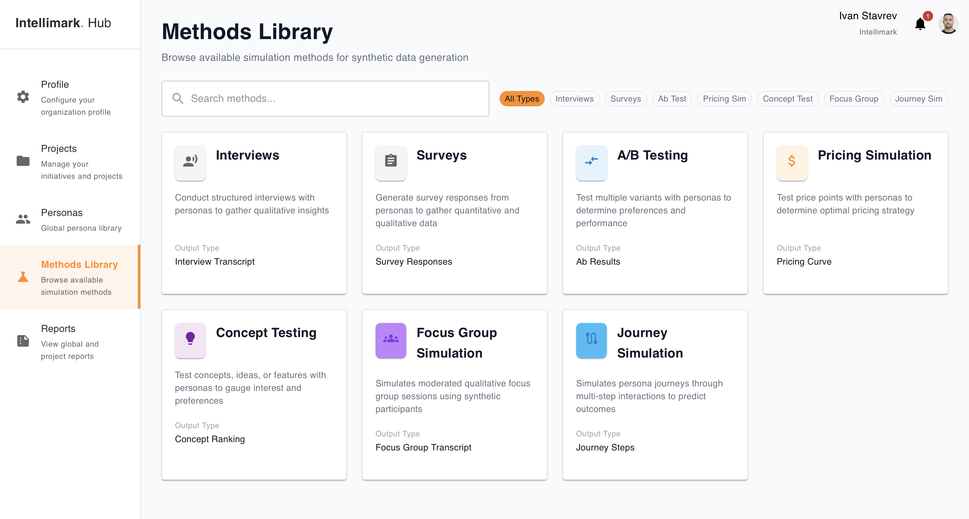Click the notification bell icon
This screenshot has height=519, width=969.
tap(921, 23)
